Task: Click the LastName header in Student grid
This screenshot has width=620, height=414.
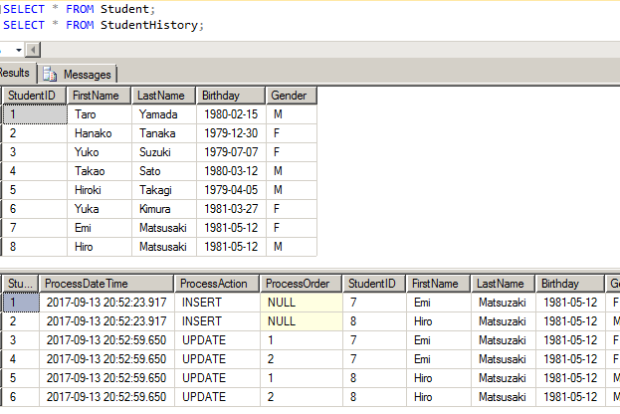Action: tap(163, 96)
